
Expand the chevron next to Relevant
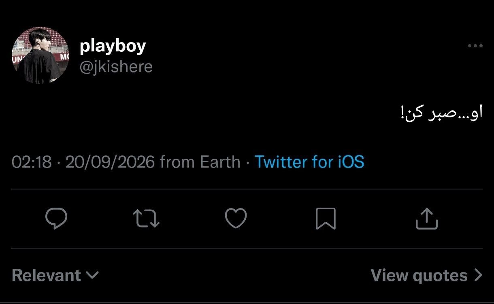click(x=92, y=276)
